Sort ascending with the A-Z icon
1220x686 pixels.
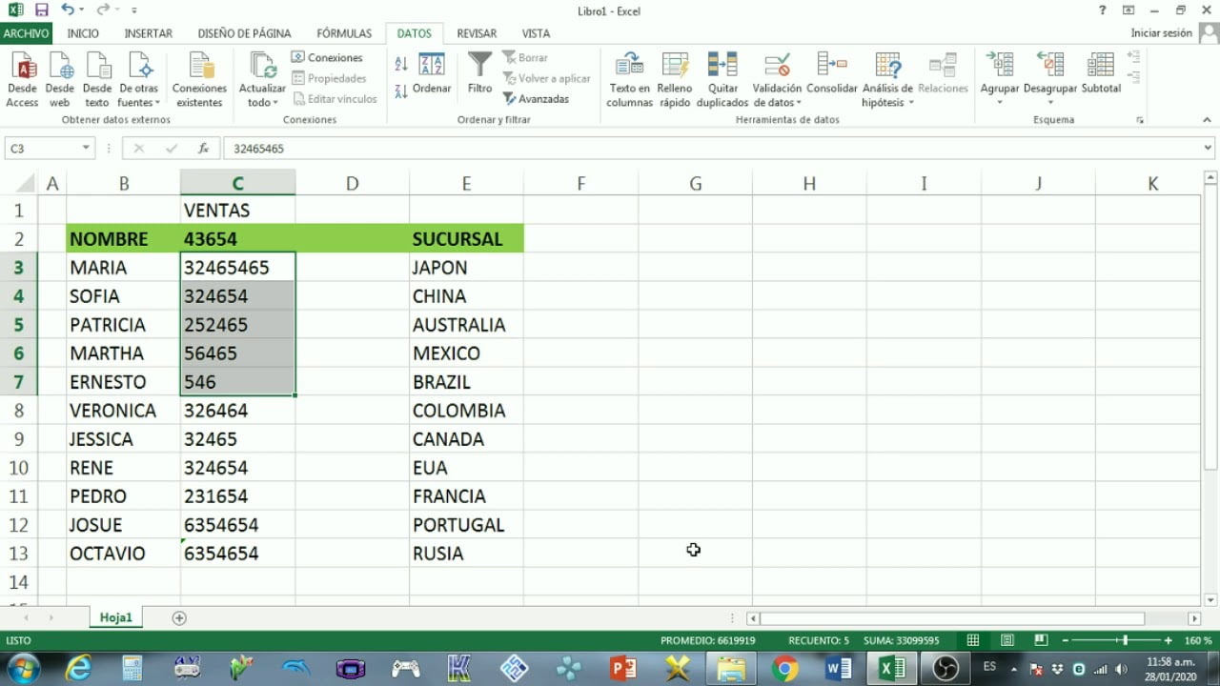pyautogui.click(x=401, y=63)
